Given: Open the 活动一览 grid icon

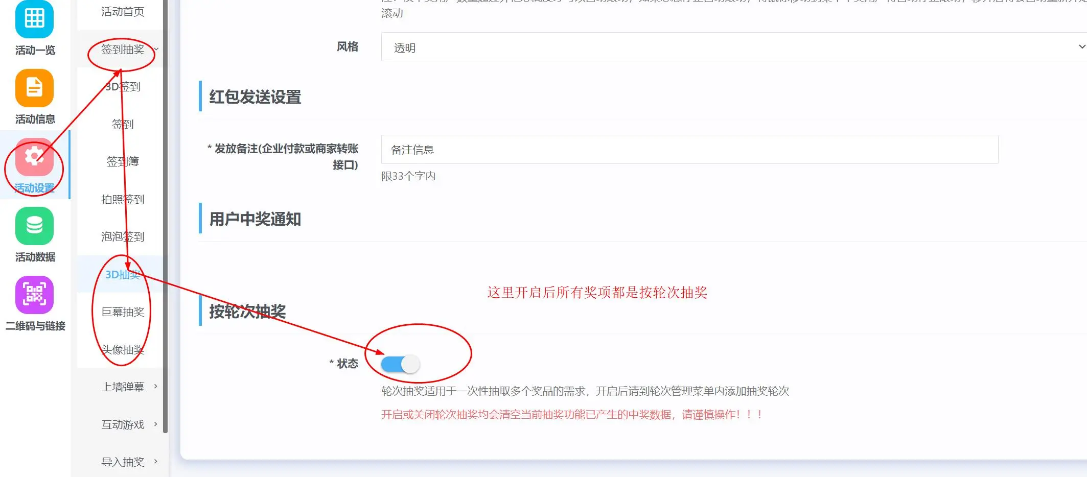Looking at the screenshot, I should pyautogui.click(x=34, y=19).
